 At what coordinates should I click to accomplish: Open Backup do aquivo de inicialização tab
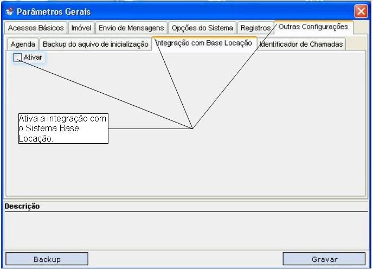coord(95,44)
